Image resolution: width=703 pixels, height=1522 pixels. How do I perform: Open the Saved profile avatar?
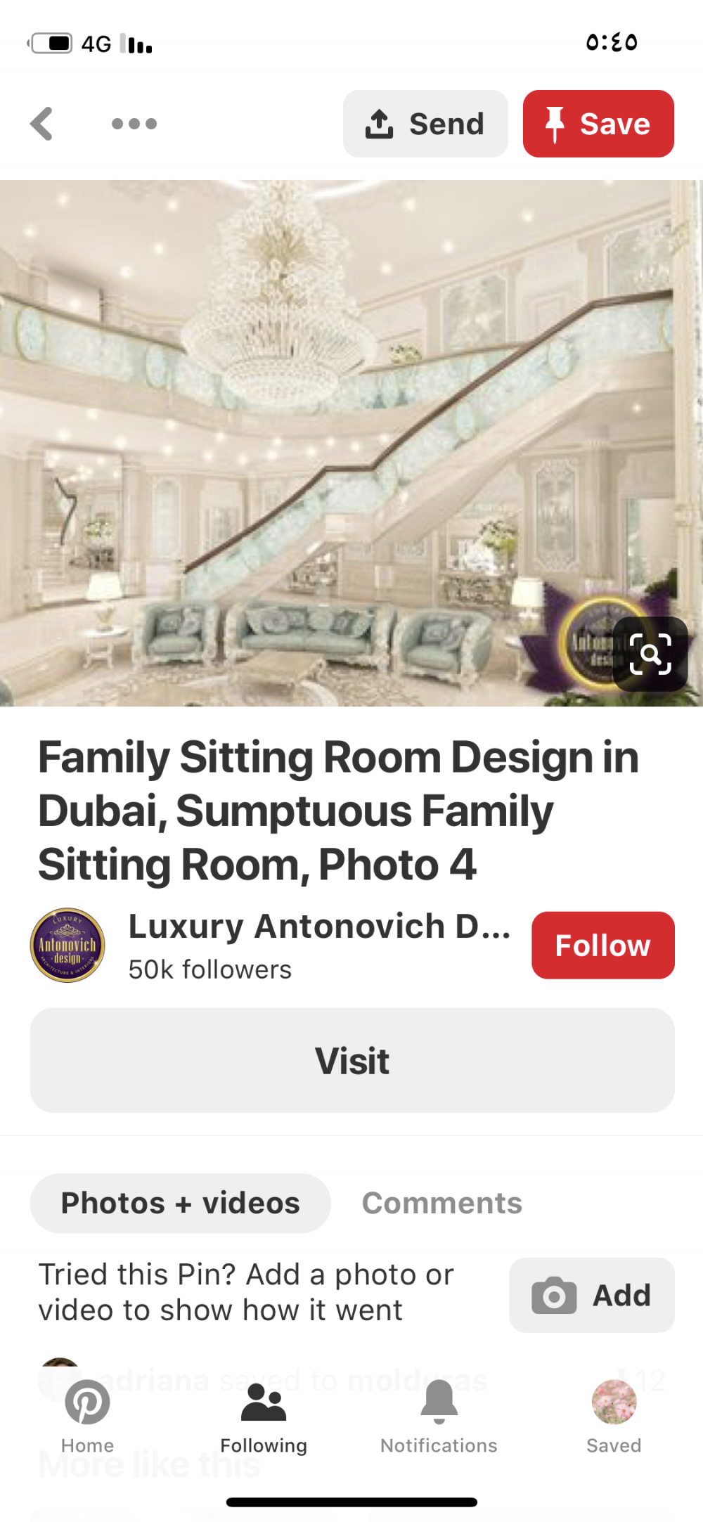[x=614, y=1402]
